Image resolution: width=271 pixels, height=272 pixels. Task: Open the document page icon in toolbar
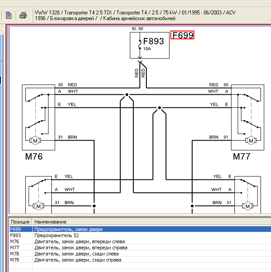pos(8,15)
